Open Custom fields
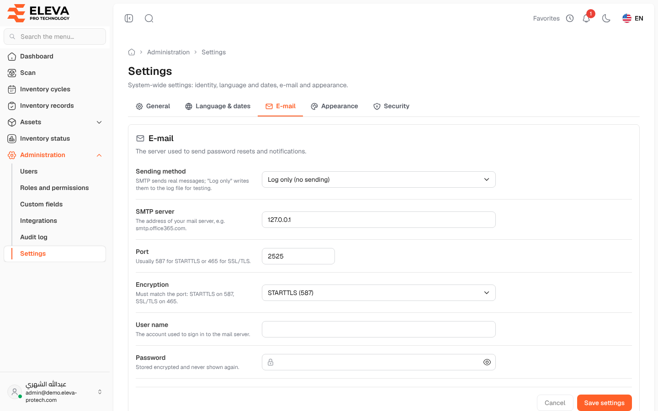658x411 pixels. coord(41,204)
